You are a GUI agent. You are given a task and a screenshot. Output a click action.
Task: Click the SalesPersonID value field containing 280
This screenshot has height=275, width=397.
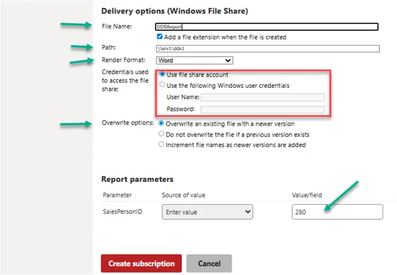(x=337, y=212)
